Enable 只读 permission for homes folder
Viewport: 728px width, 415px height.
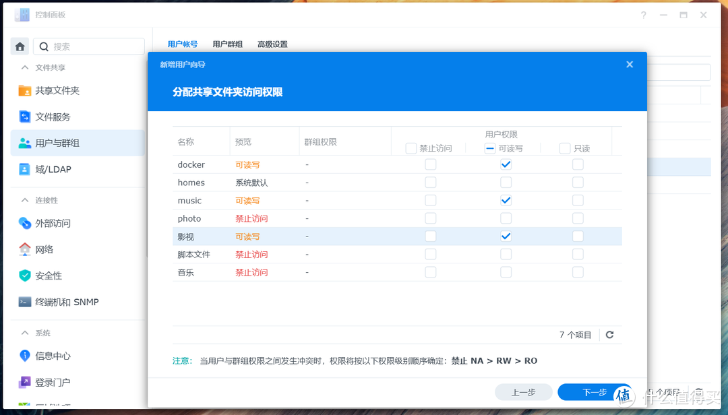point(578,182)
